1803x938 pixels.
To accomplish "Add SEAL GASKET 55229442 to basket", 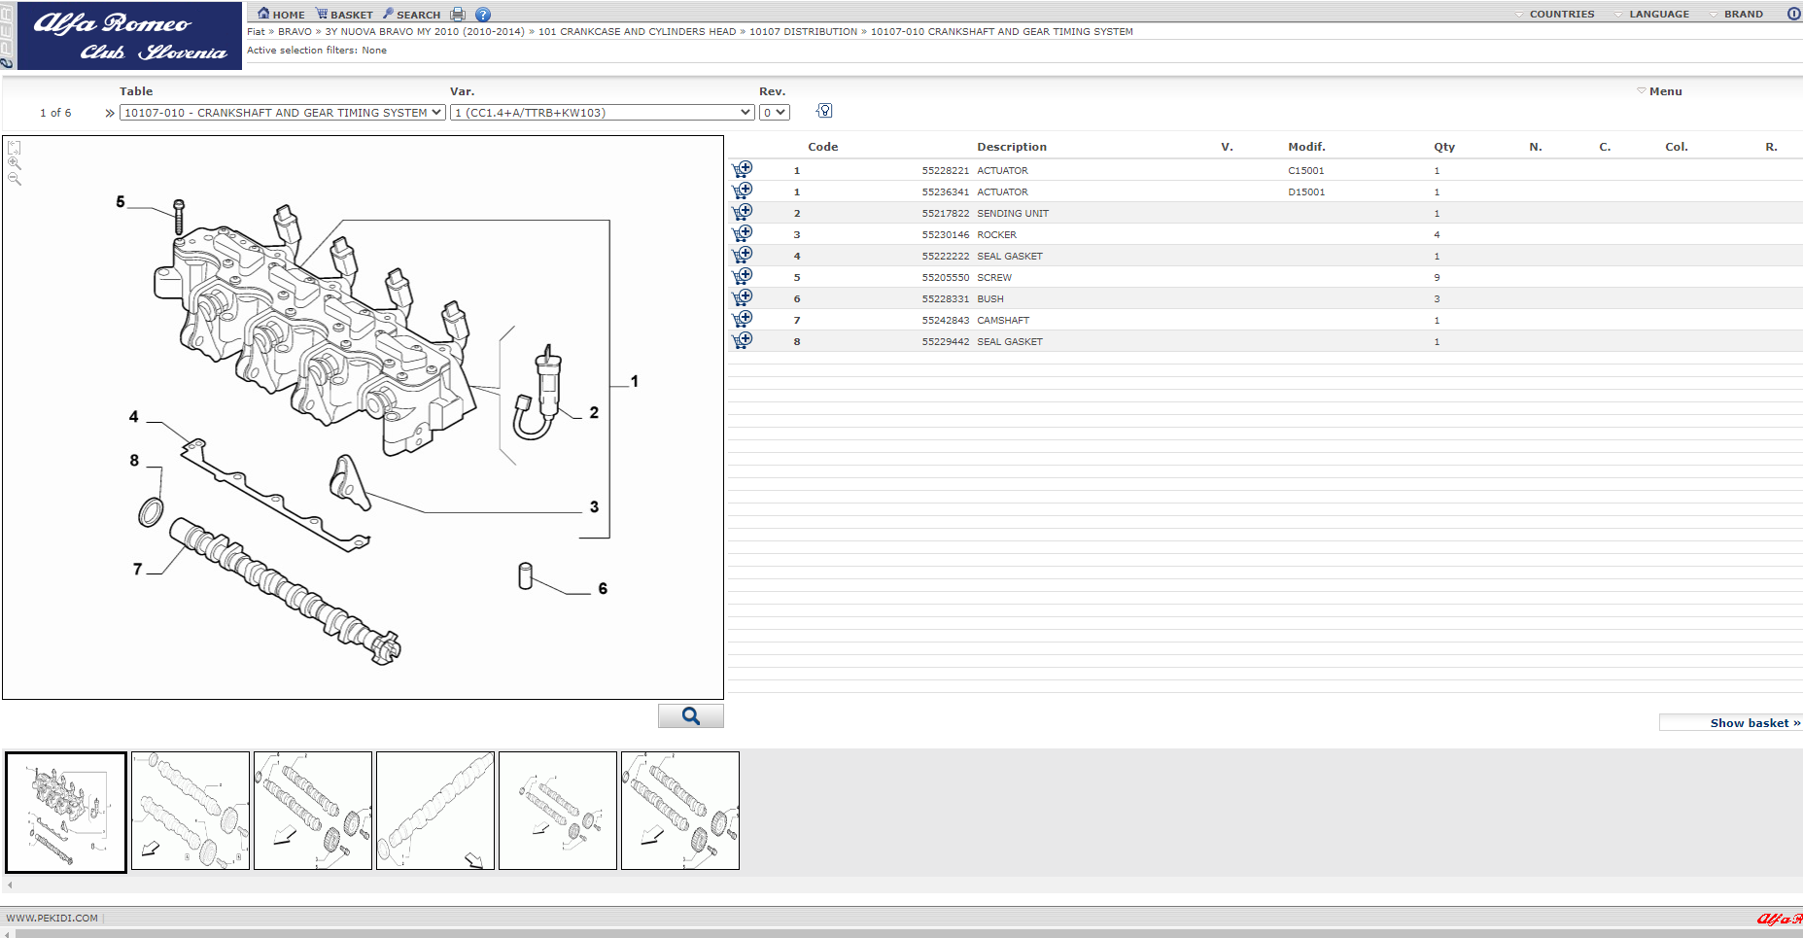I will [x=743, y=340].
